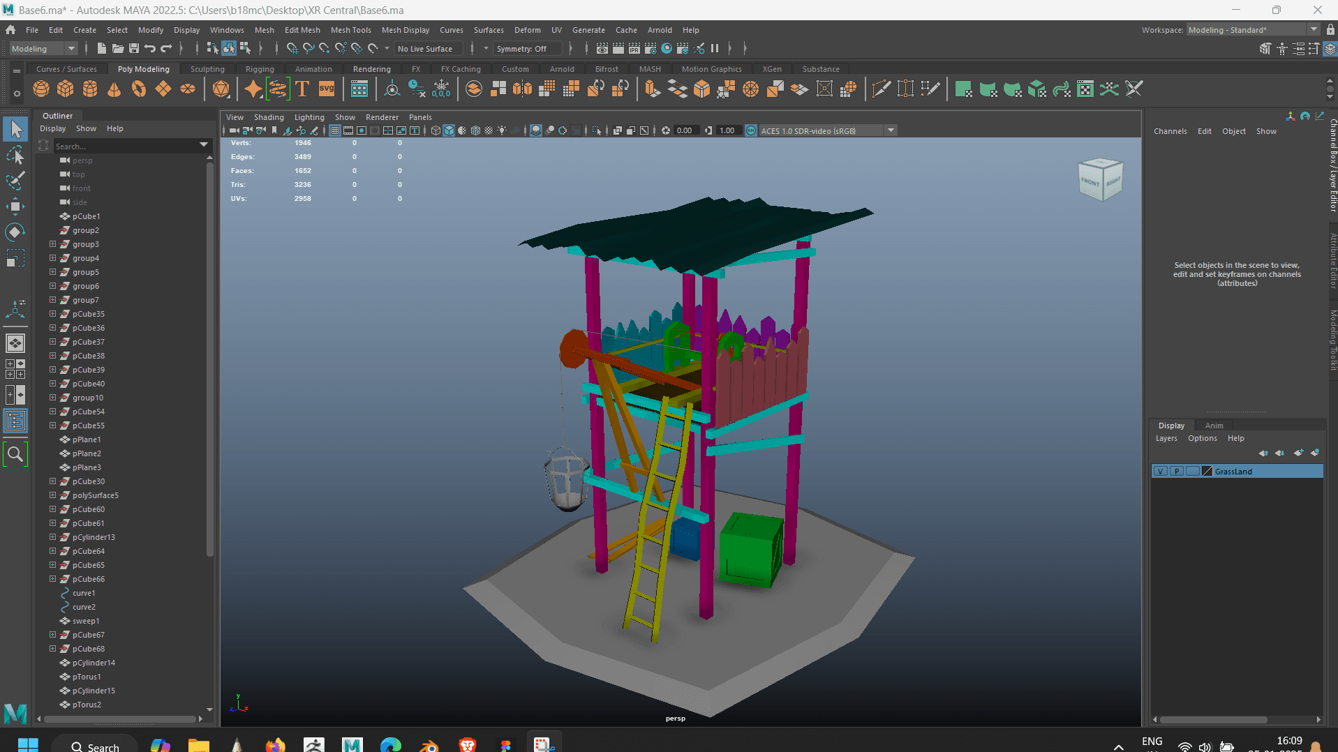Select the polygon Type text tool
The width and height of the screenshot is (1338, 752).
click(302, 89)
